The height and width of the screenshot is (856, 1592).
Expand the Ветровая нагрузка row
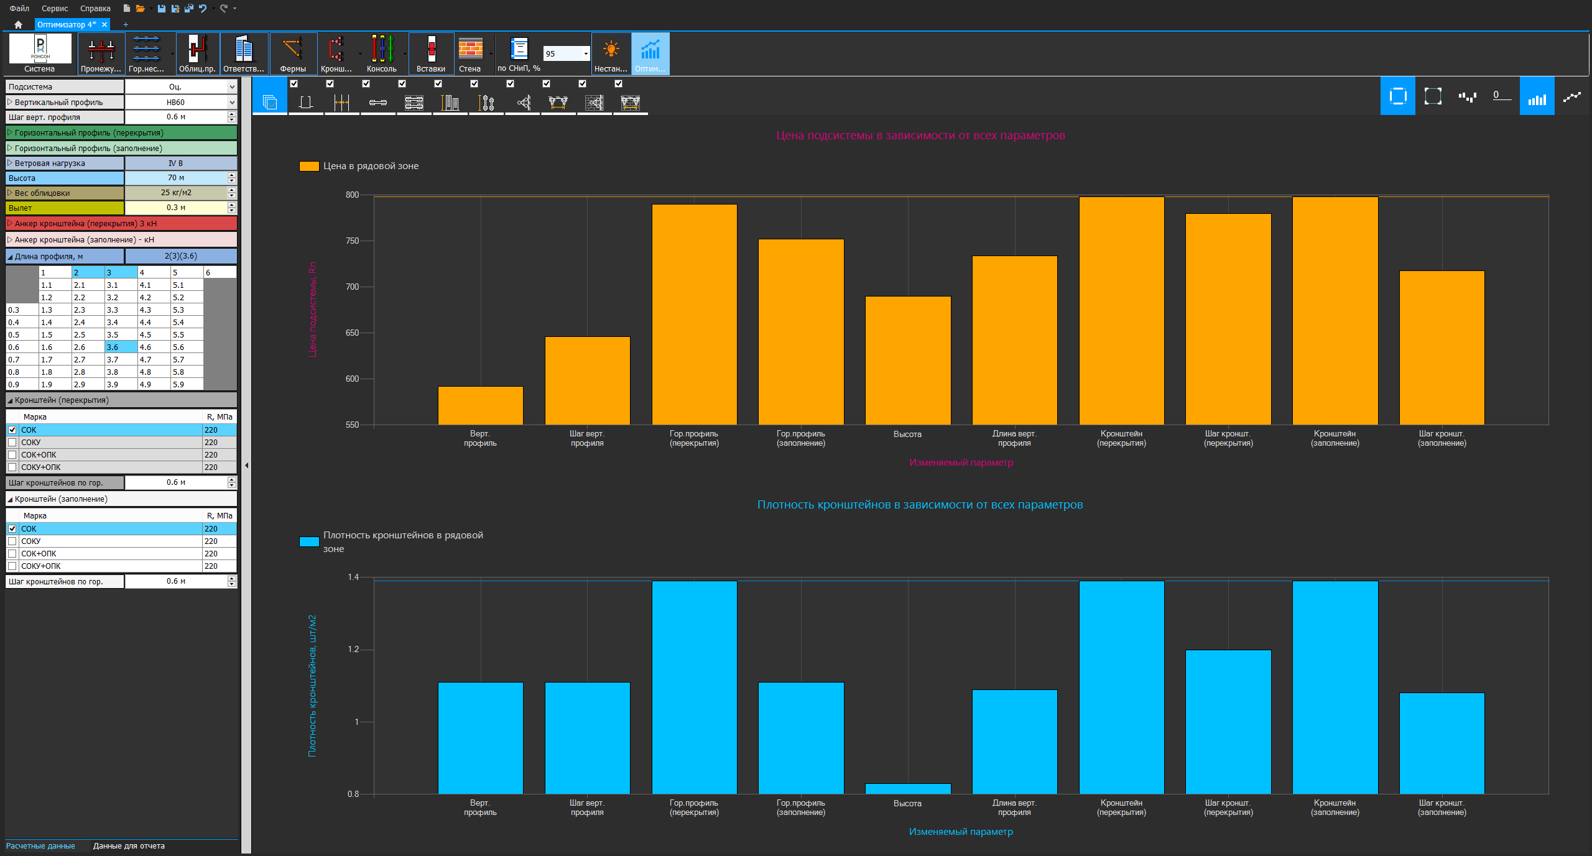pos(10,163)
